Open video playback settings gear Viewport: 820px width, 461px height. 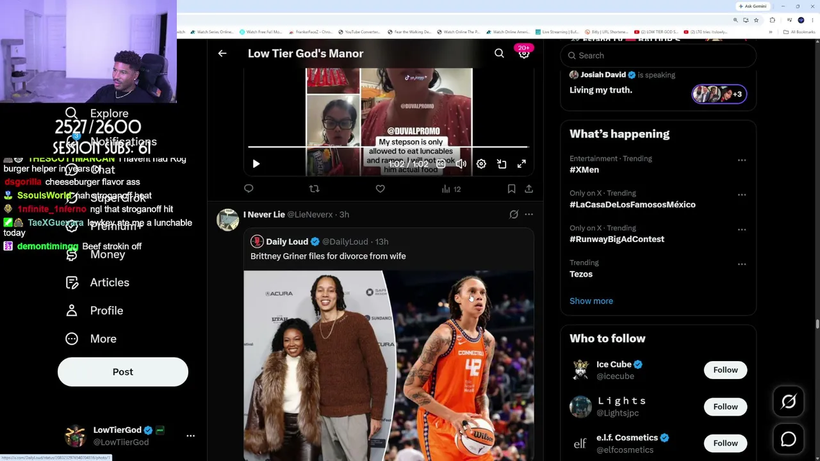point(481,164)
